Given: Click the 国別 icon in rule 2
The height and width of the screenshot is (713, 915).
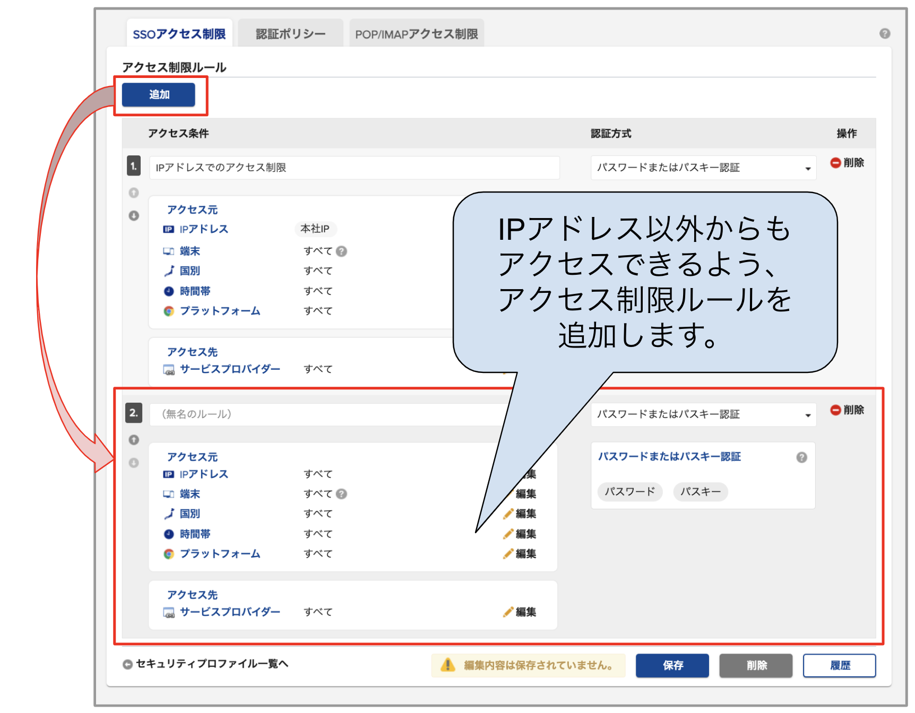Looking at the screenshot, I should 169,514.
